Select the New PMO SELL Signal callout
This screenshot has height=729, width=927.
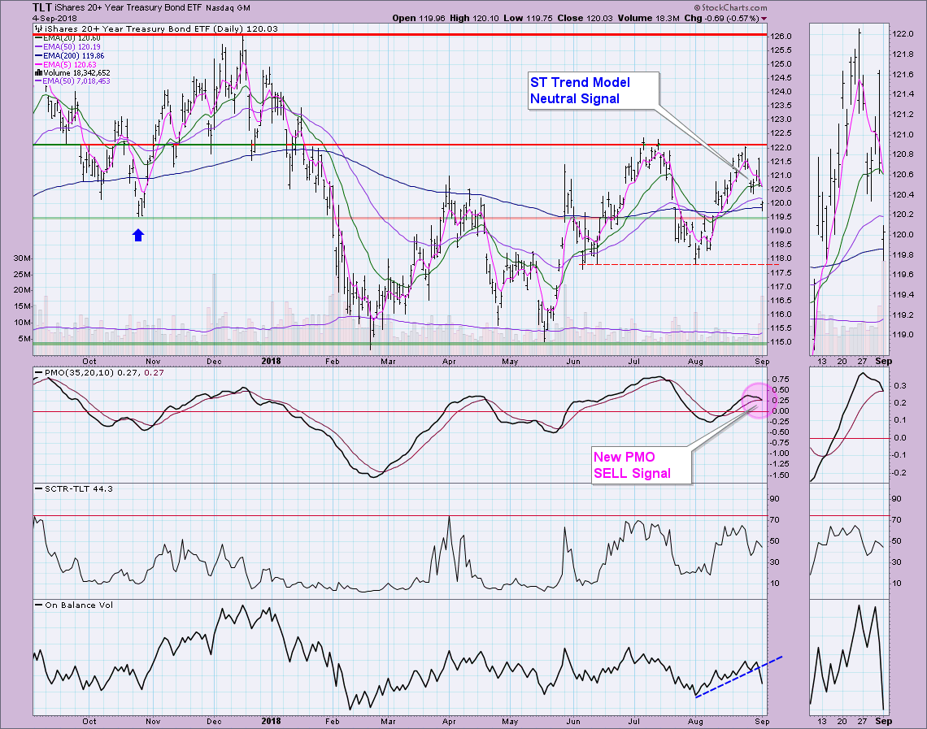[642, 466]
